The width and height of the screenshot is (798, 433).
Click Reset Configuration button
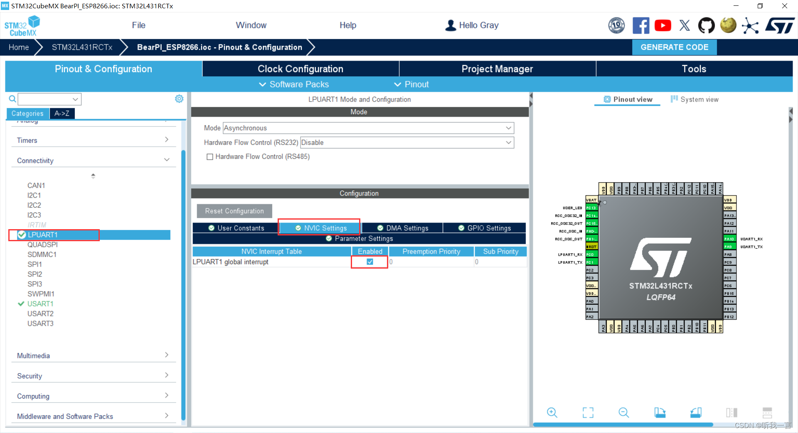(234, 211)
